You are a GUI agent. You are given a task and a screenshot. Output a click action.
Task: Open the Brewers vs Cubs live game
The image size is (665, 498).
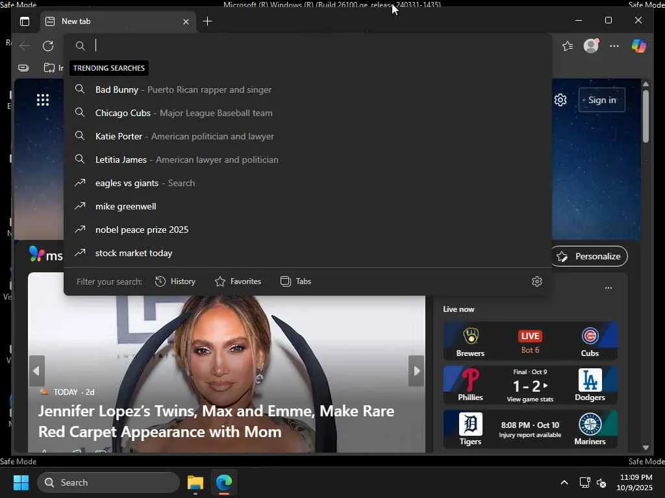[x=530, y=341]
